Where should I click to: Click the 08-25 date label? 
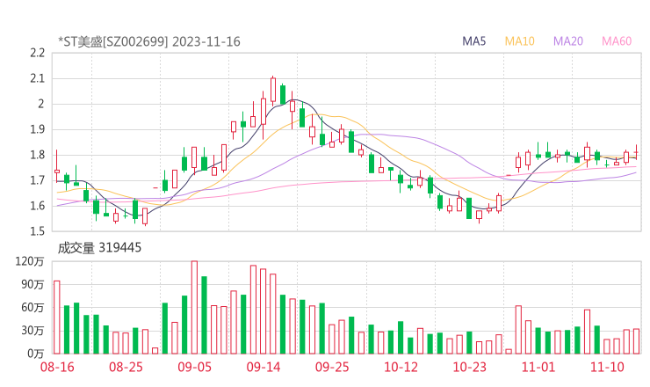126,367
